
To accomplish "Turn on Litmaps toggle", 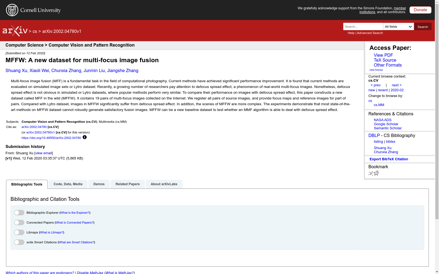I will [x=19, y=232].
